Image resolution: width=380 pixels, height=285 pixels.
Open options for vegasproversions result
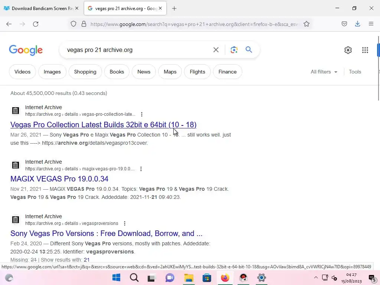click(x=125, y=223)
